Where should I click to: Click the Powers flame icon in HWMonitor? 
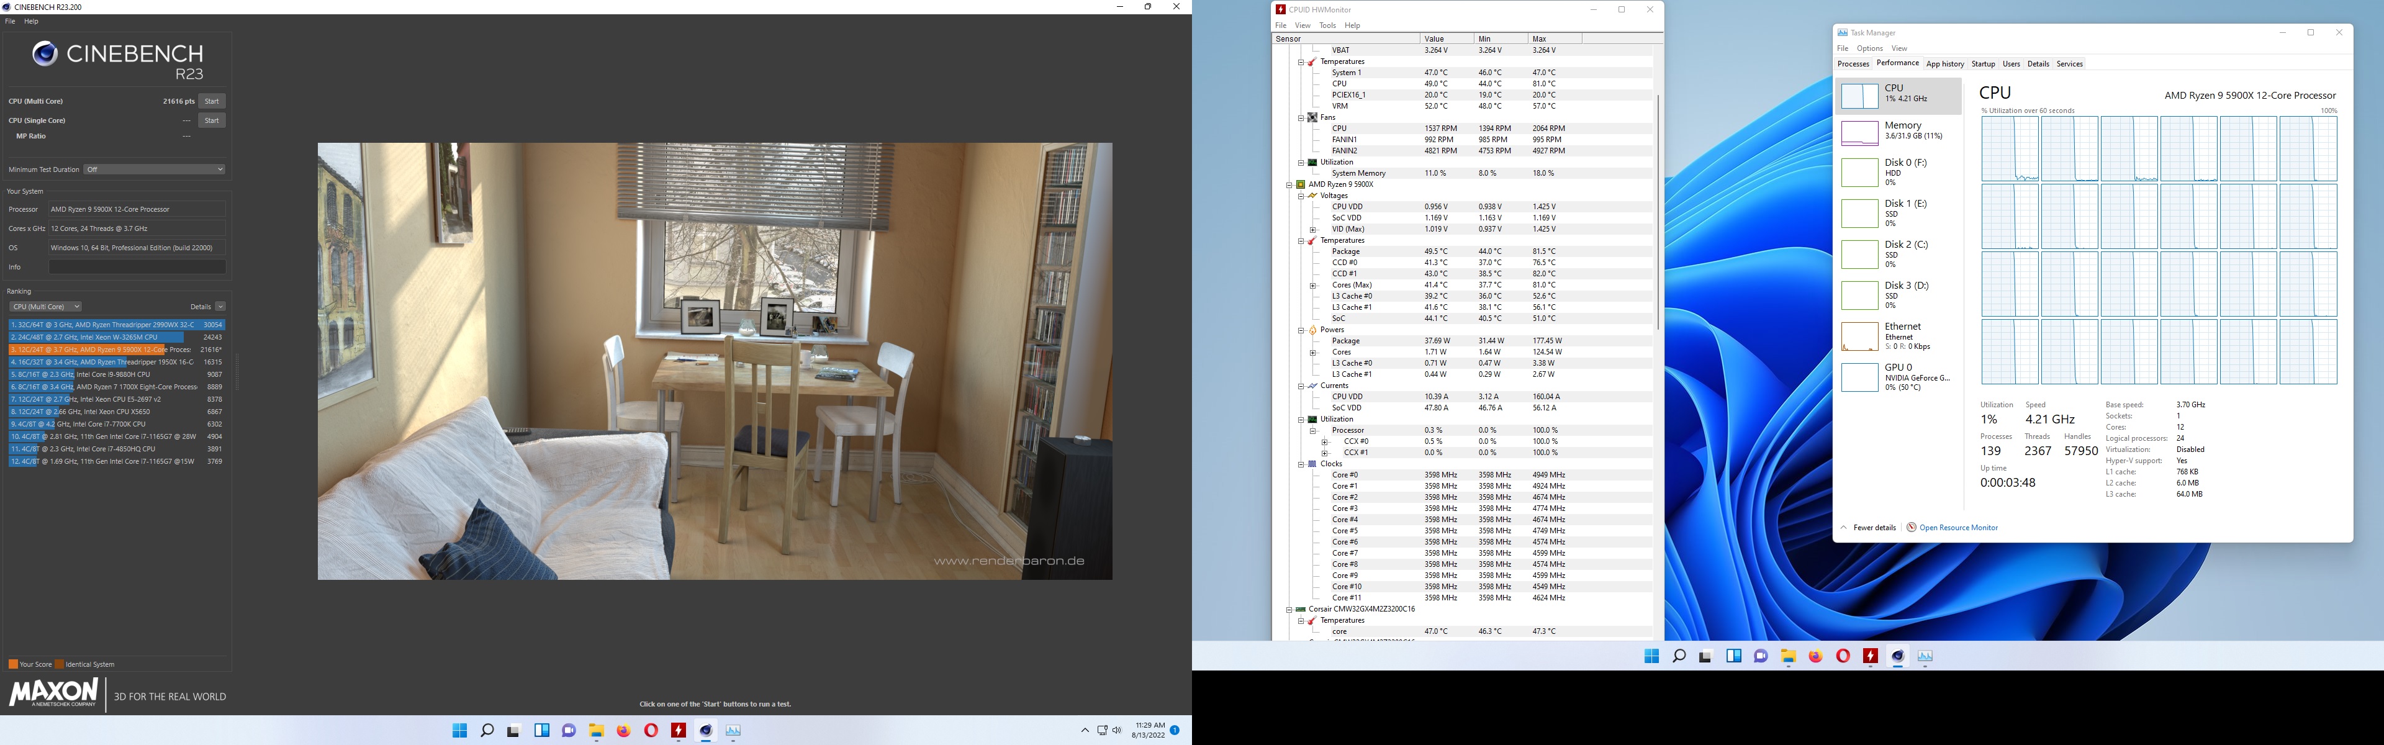pyautogui.click(x=1312, y=330)
